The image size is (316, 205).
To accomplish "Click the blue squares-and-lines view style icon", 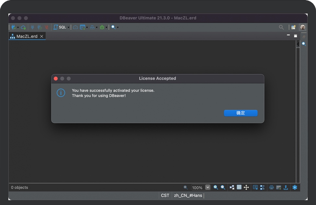I will click(263, 187).
